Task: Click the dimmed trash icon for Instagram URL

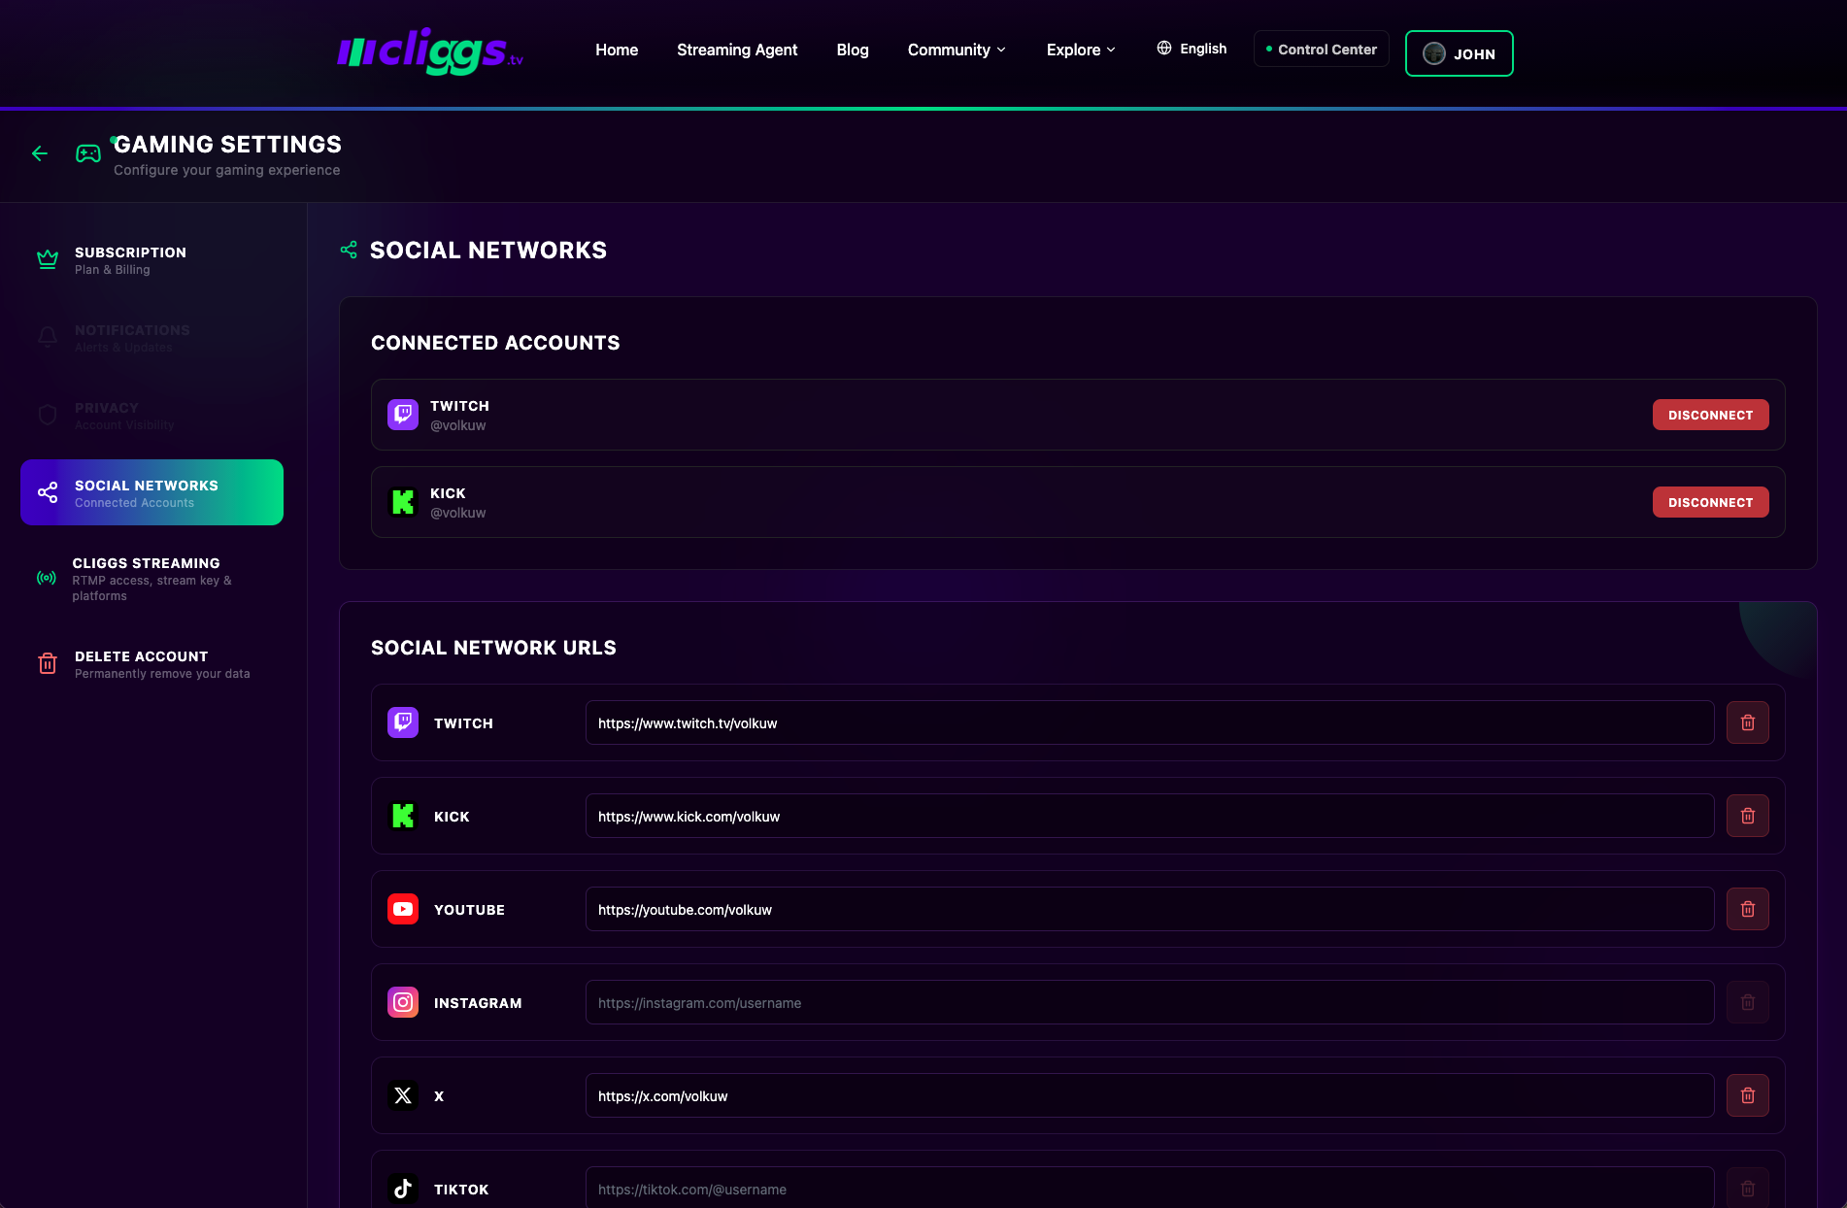Action: [x=1748, y=1002]
